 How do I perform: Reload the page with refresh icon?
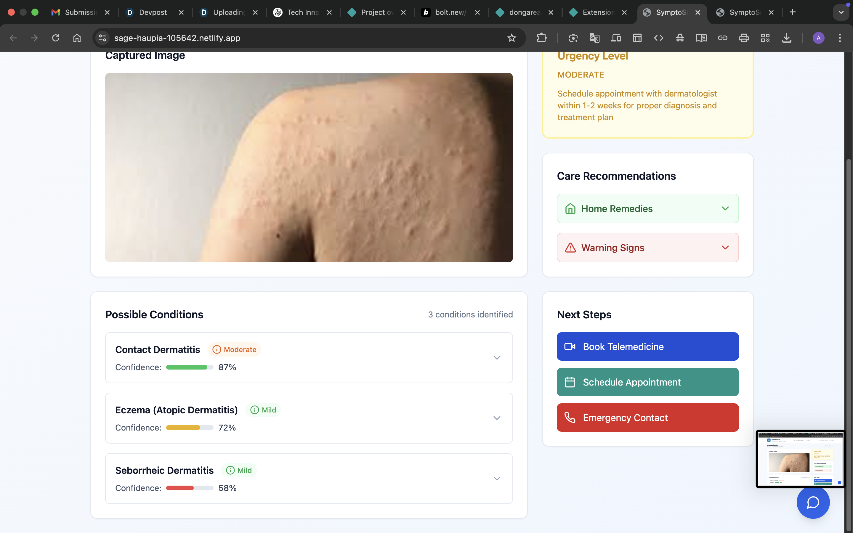click(x=56, y=38)
